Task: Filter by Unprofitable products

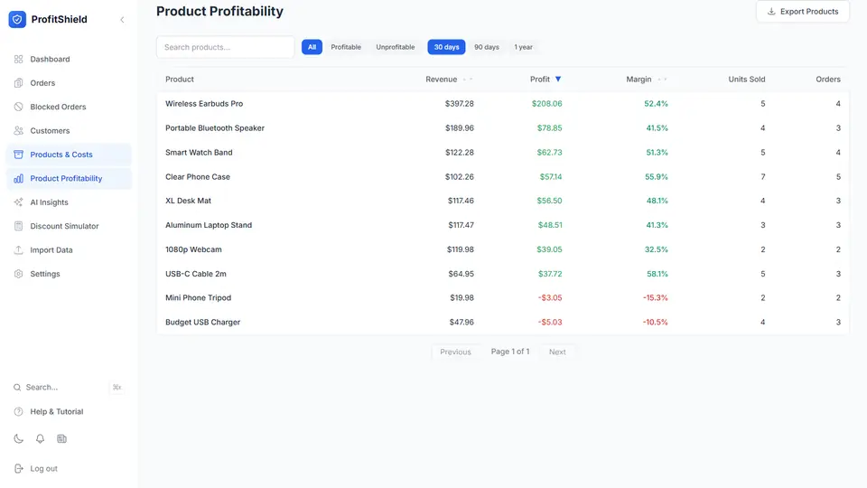Action: point(396,47)
